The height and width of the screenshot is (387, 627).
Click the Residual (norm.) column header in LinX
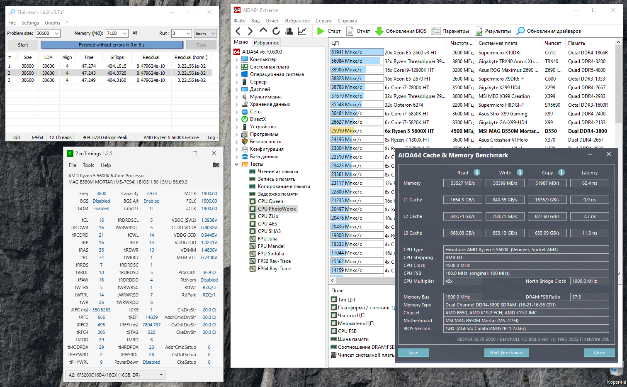tap(191, 57)
